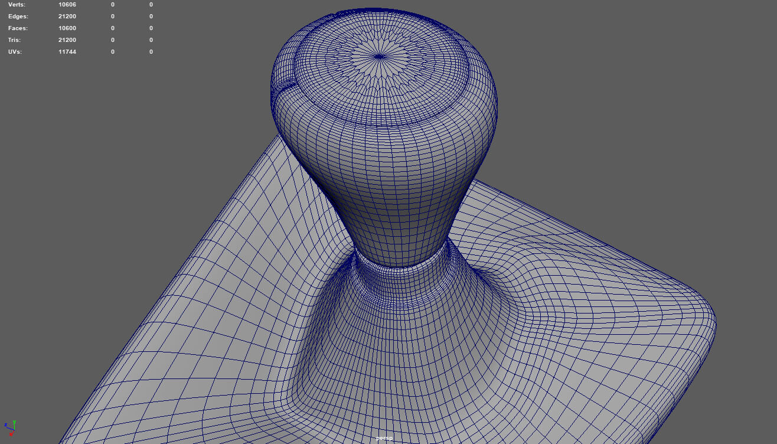
Task: Select the Edges label in the HUD
Action: (x=18, y=17)
